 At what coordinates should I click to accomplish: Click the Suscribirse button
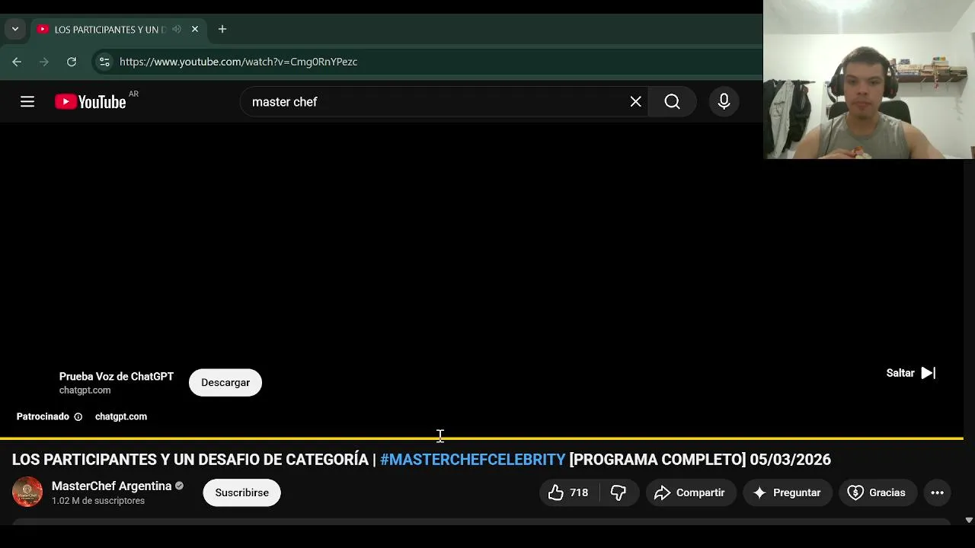point(241,492)
